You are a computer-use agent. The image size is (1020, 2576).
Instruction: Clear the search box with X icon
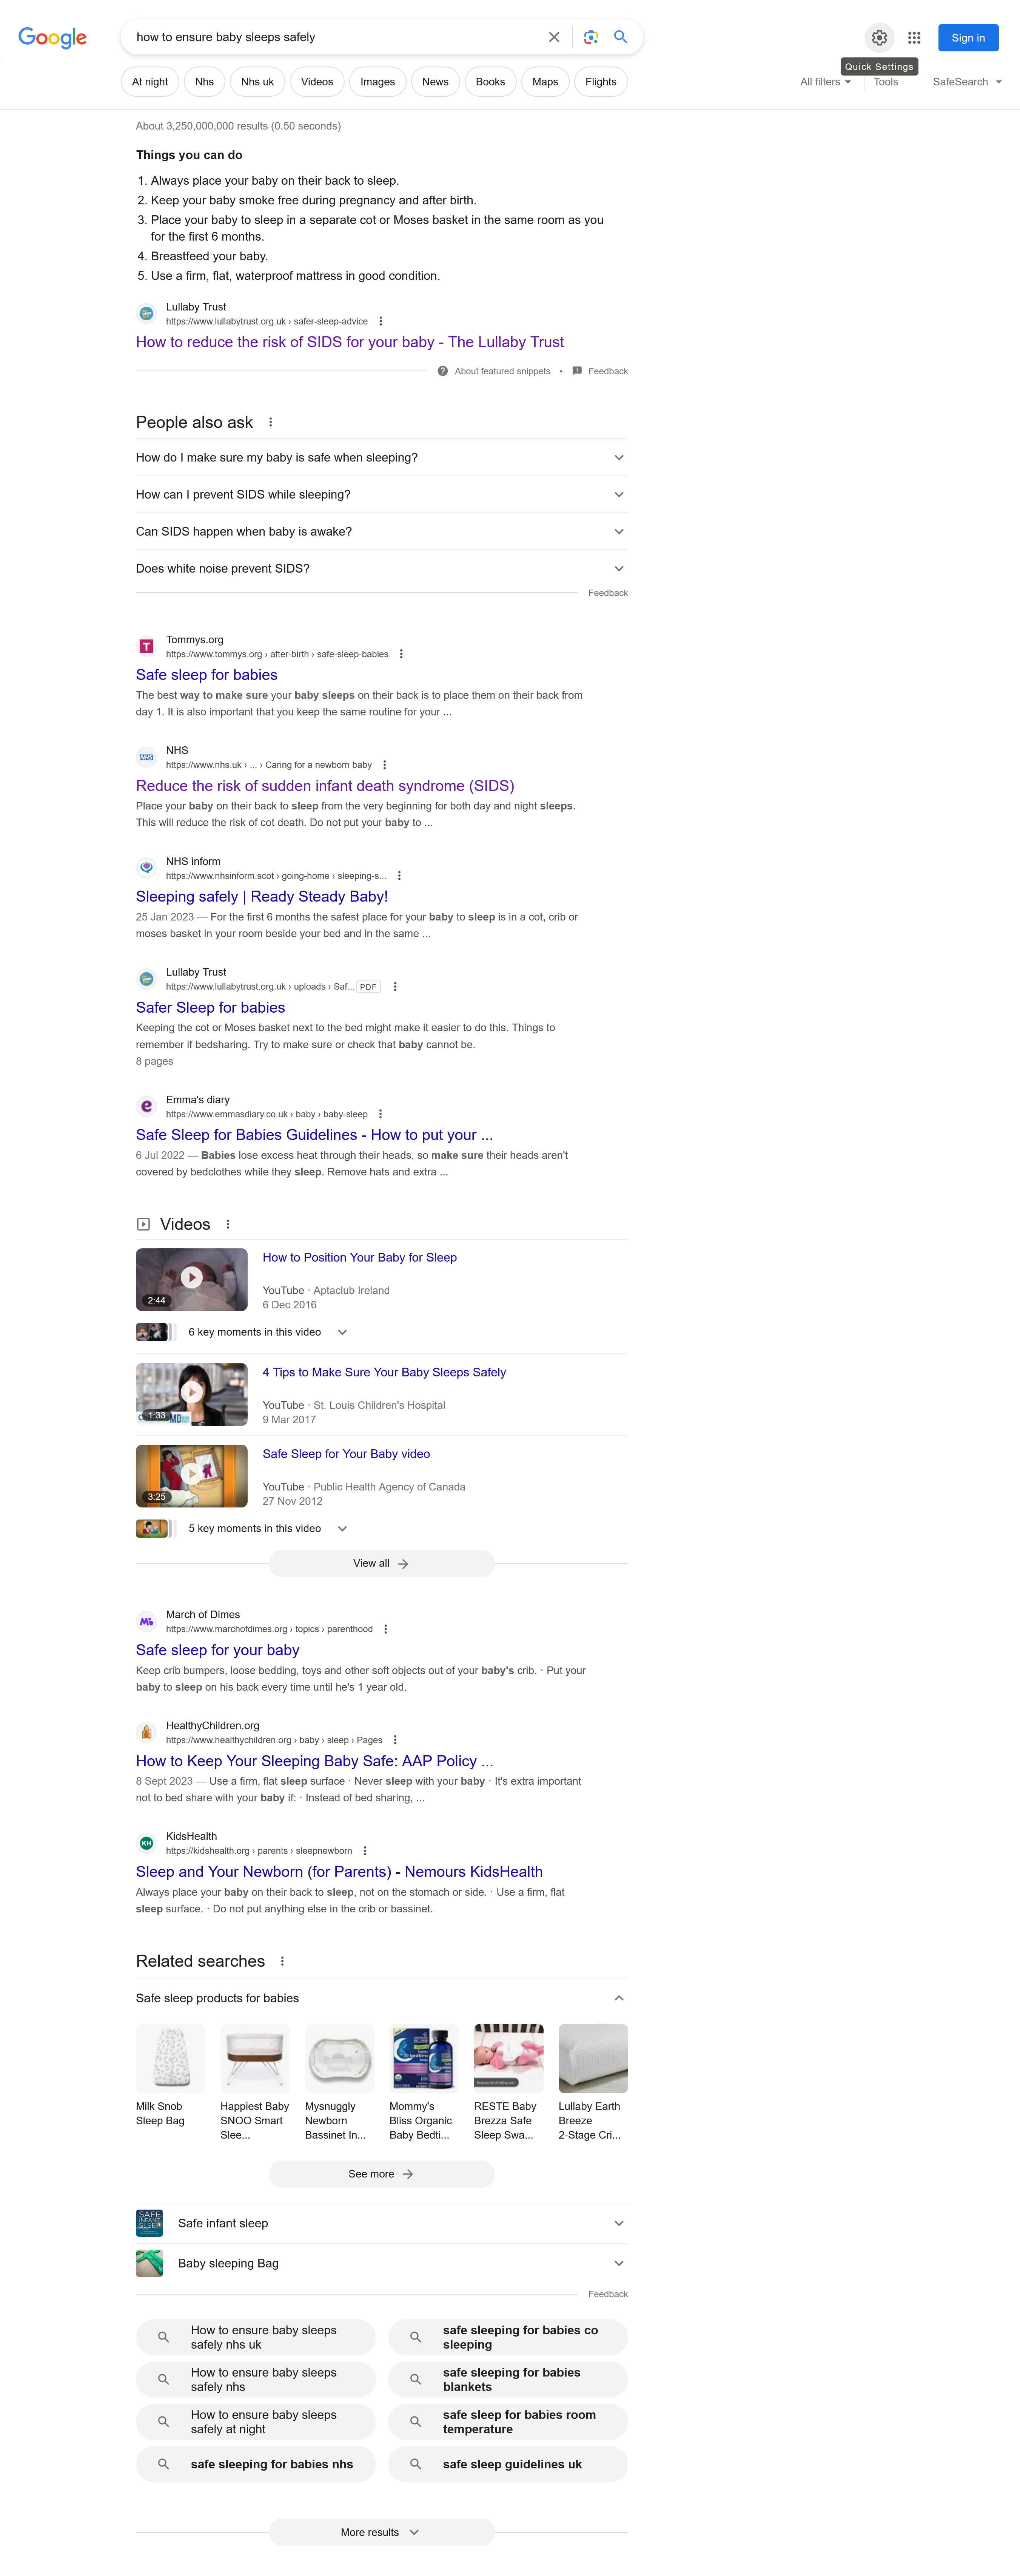click(553, 37)
